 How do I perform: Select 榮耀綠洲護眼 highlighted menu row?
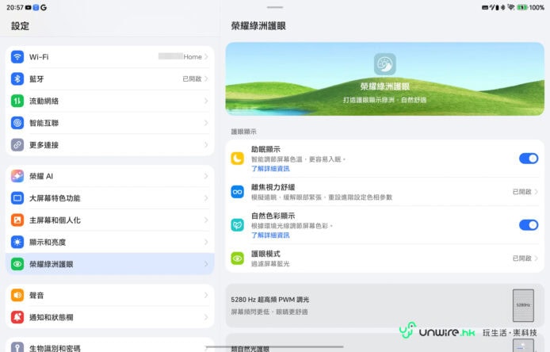tap(110, 264)
